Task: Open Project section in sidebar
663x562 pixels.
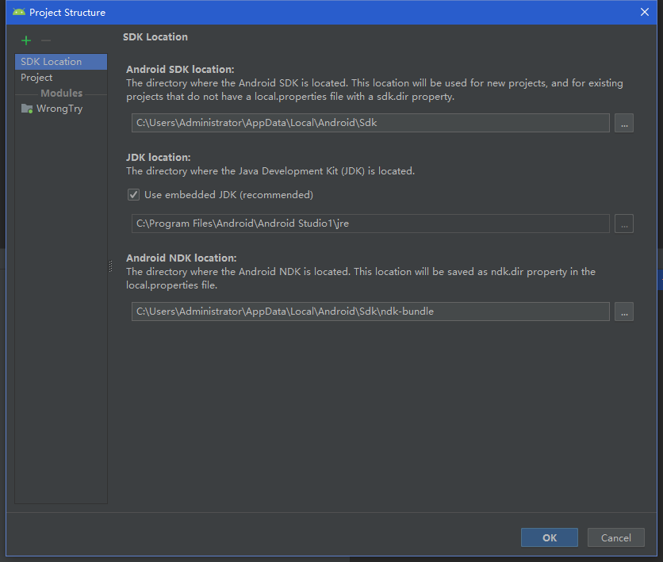Action: coord(61,78)
